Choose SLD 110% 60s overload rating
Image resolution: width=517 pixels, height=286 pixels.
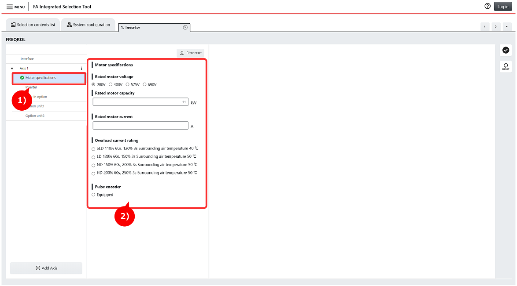click(x=93, y=149)
